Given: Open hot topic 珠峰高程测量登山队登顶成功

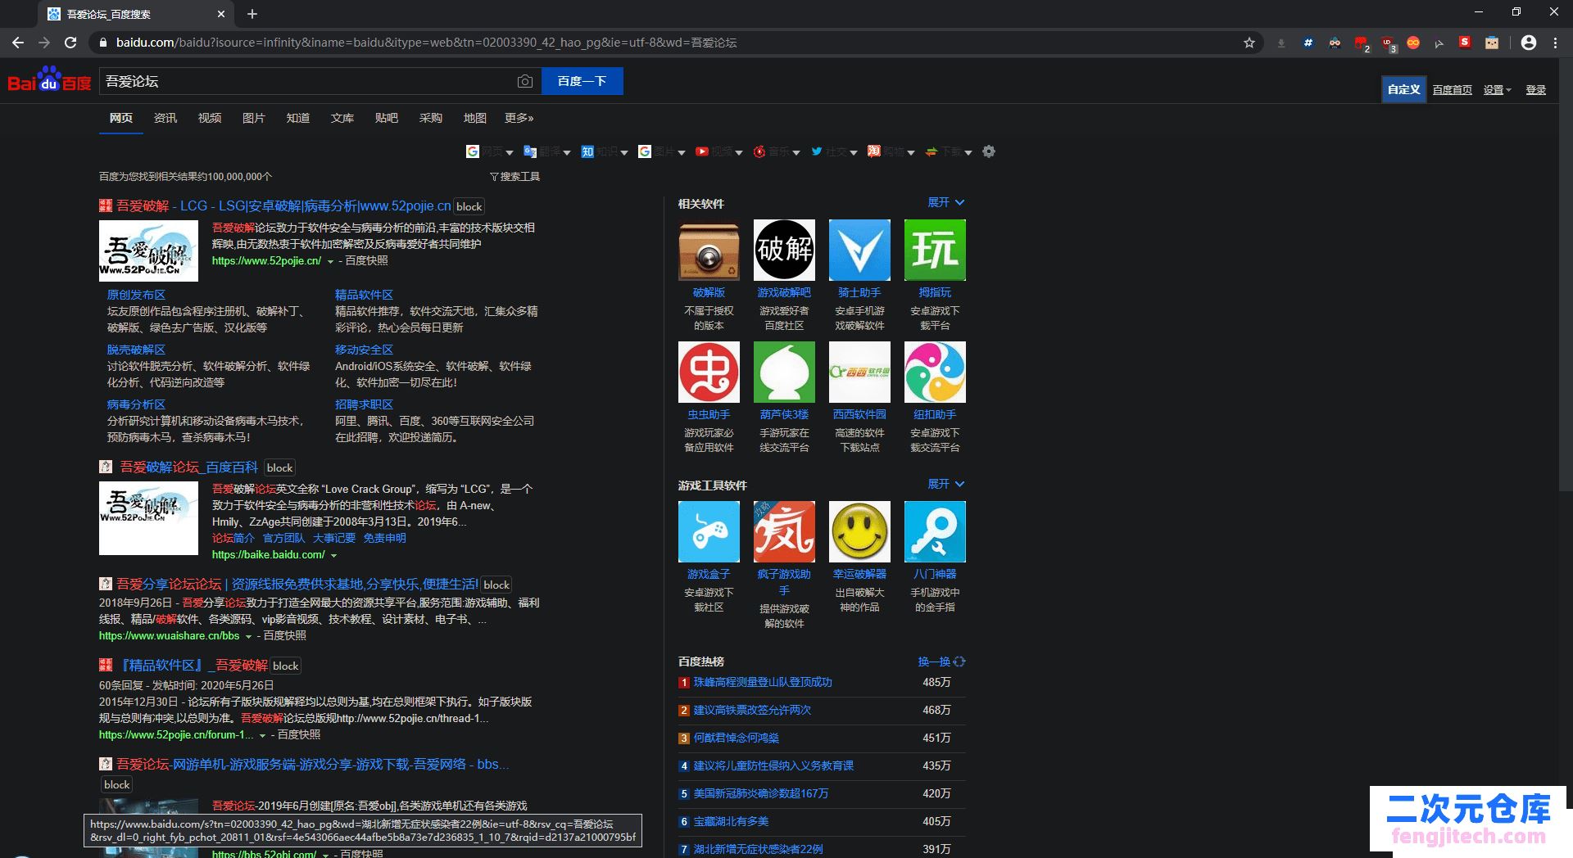Looking at the screenshot, I should tap(763, 682).
